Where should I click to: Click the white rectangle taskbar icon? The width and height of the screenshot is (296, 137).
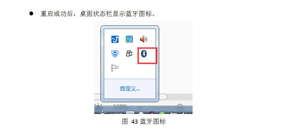click(130, 112)
